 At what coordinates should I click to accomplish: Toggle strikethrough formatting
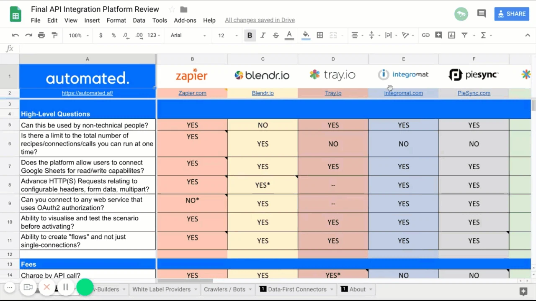276,36
